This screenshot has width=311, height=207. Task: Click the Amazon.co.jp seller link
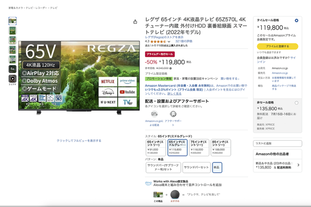[280, 73]
